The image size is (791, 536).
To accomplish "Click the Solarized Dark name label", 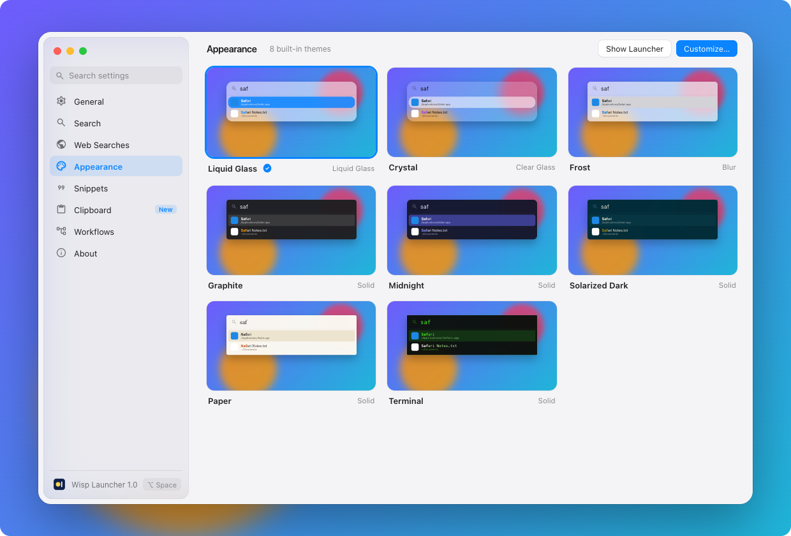I will tap(599, 285).
